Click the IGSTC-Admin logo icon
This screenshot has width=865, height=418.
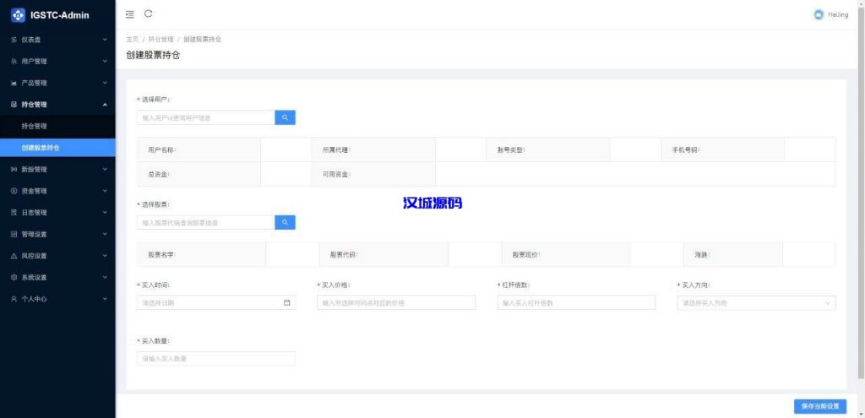coord(19,15)
